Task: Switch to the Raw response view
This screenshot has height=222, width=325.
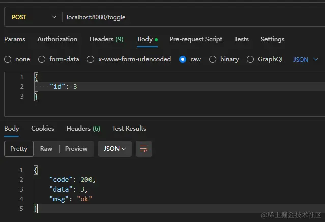Action: (46, 149)
